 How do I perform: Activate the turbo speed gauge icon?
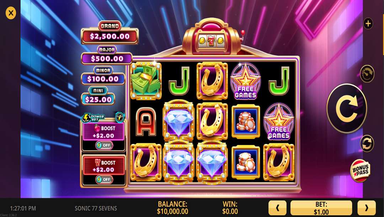367,74
